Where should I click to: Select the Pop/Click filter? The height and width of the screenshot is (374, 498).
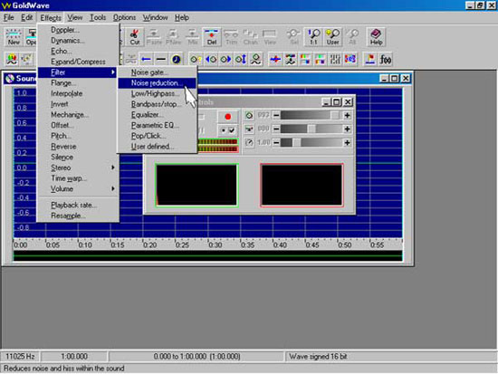[x=157, y=136]
